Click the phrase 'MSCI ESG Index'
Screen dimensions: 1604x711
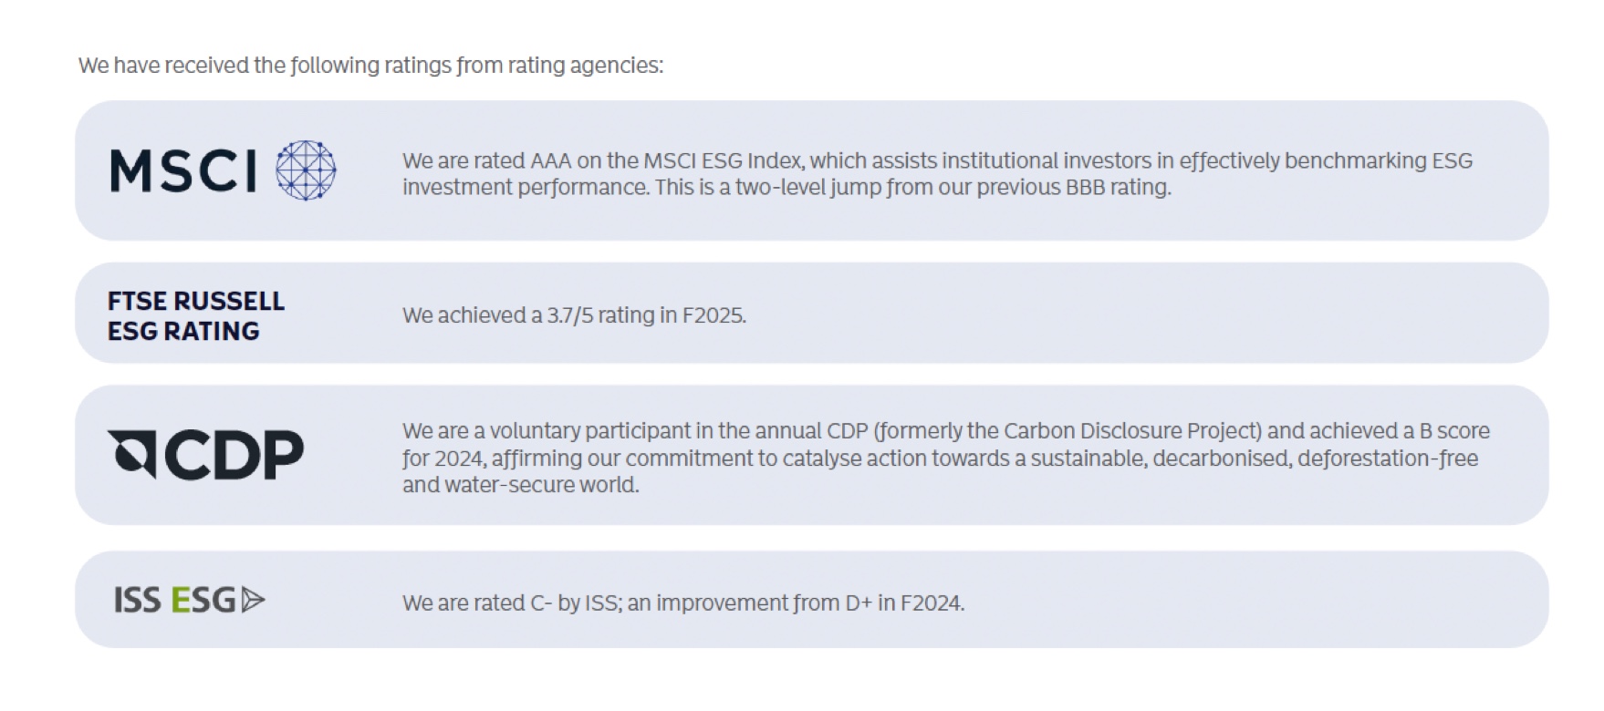[x=723, y=161]
